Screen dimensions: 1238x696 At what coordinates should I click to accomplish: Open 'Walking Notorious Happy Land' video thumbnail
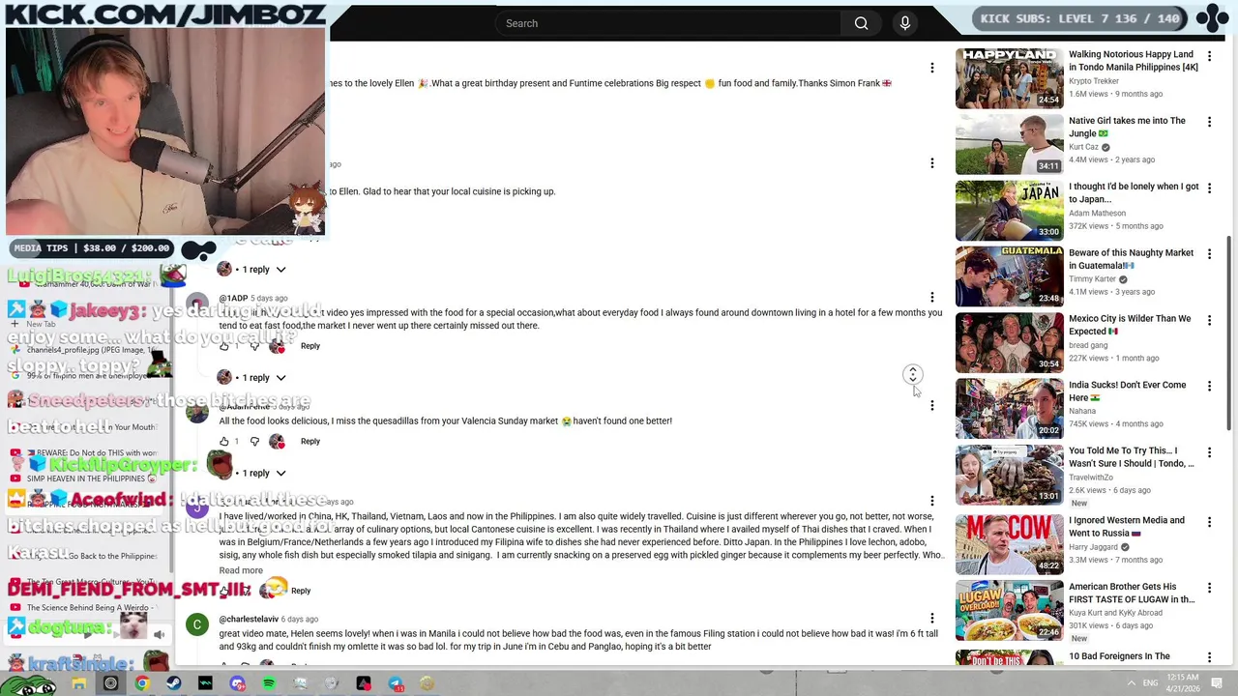pyautogui.click(x=1009, y=77)
